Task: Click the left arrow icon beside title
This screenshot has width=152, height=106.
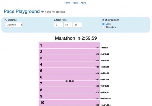Action: point(43,12)
